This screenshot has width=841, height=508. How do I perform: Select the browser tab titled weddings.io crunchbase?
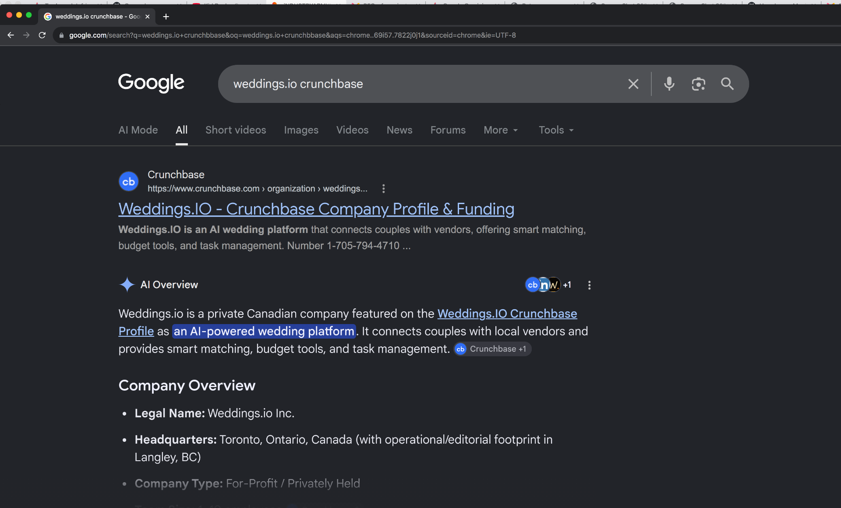[97, 17]
